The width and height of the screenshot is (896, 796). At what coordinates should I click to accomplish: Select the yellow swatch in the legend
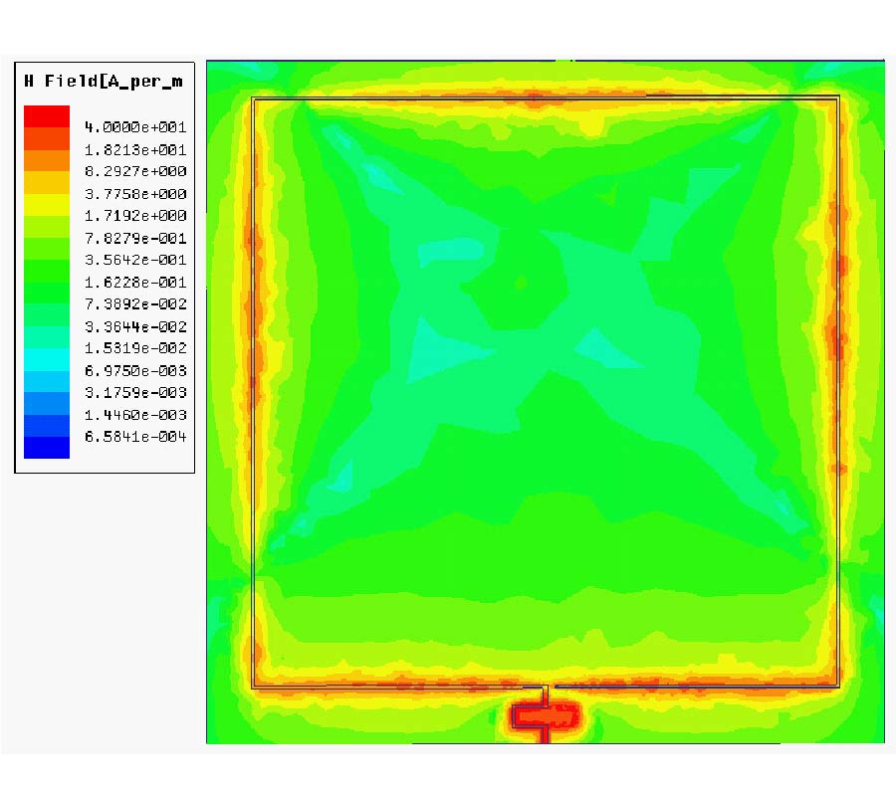(44, 208)
